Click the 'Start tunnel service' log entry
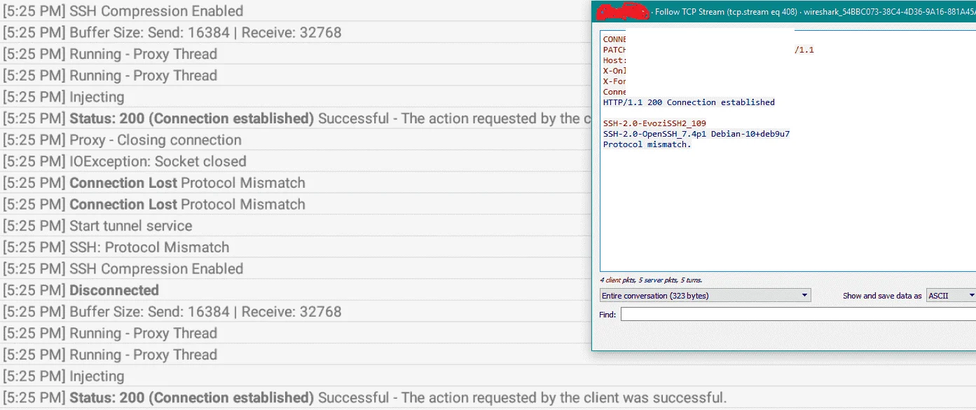The image size is (976, 410). [x=97, y=226]
